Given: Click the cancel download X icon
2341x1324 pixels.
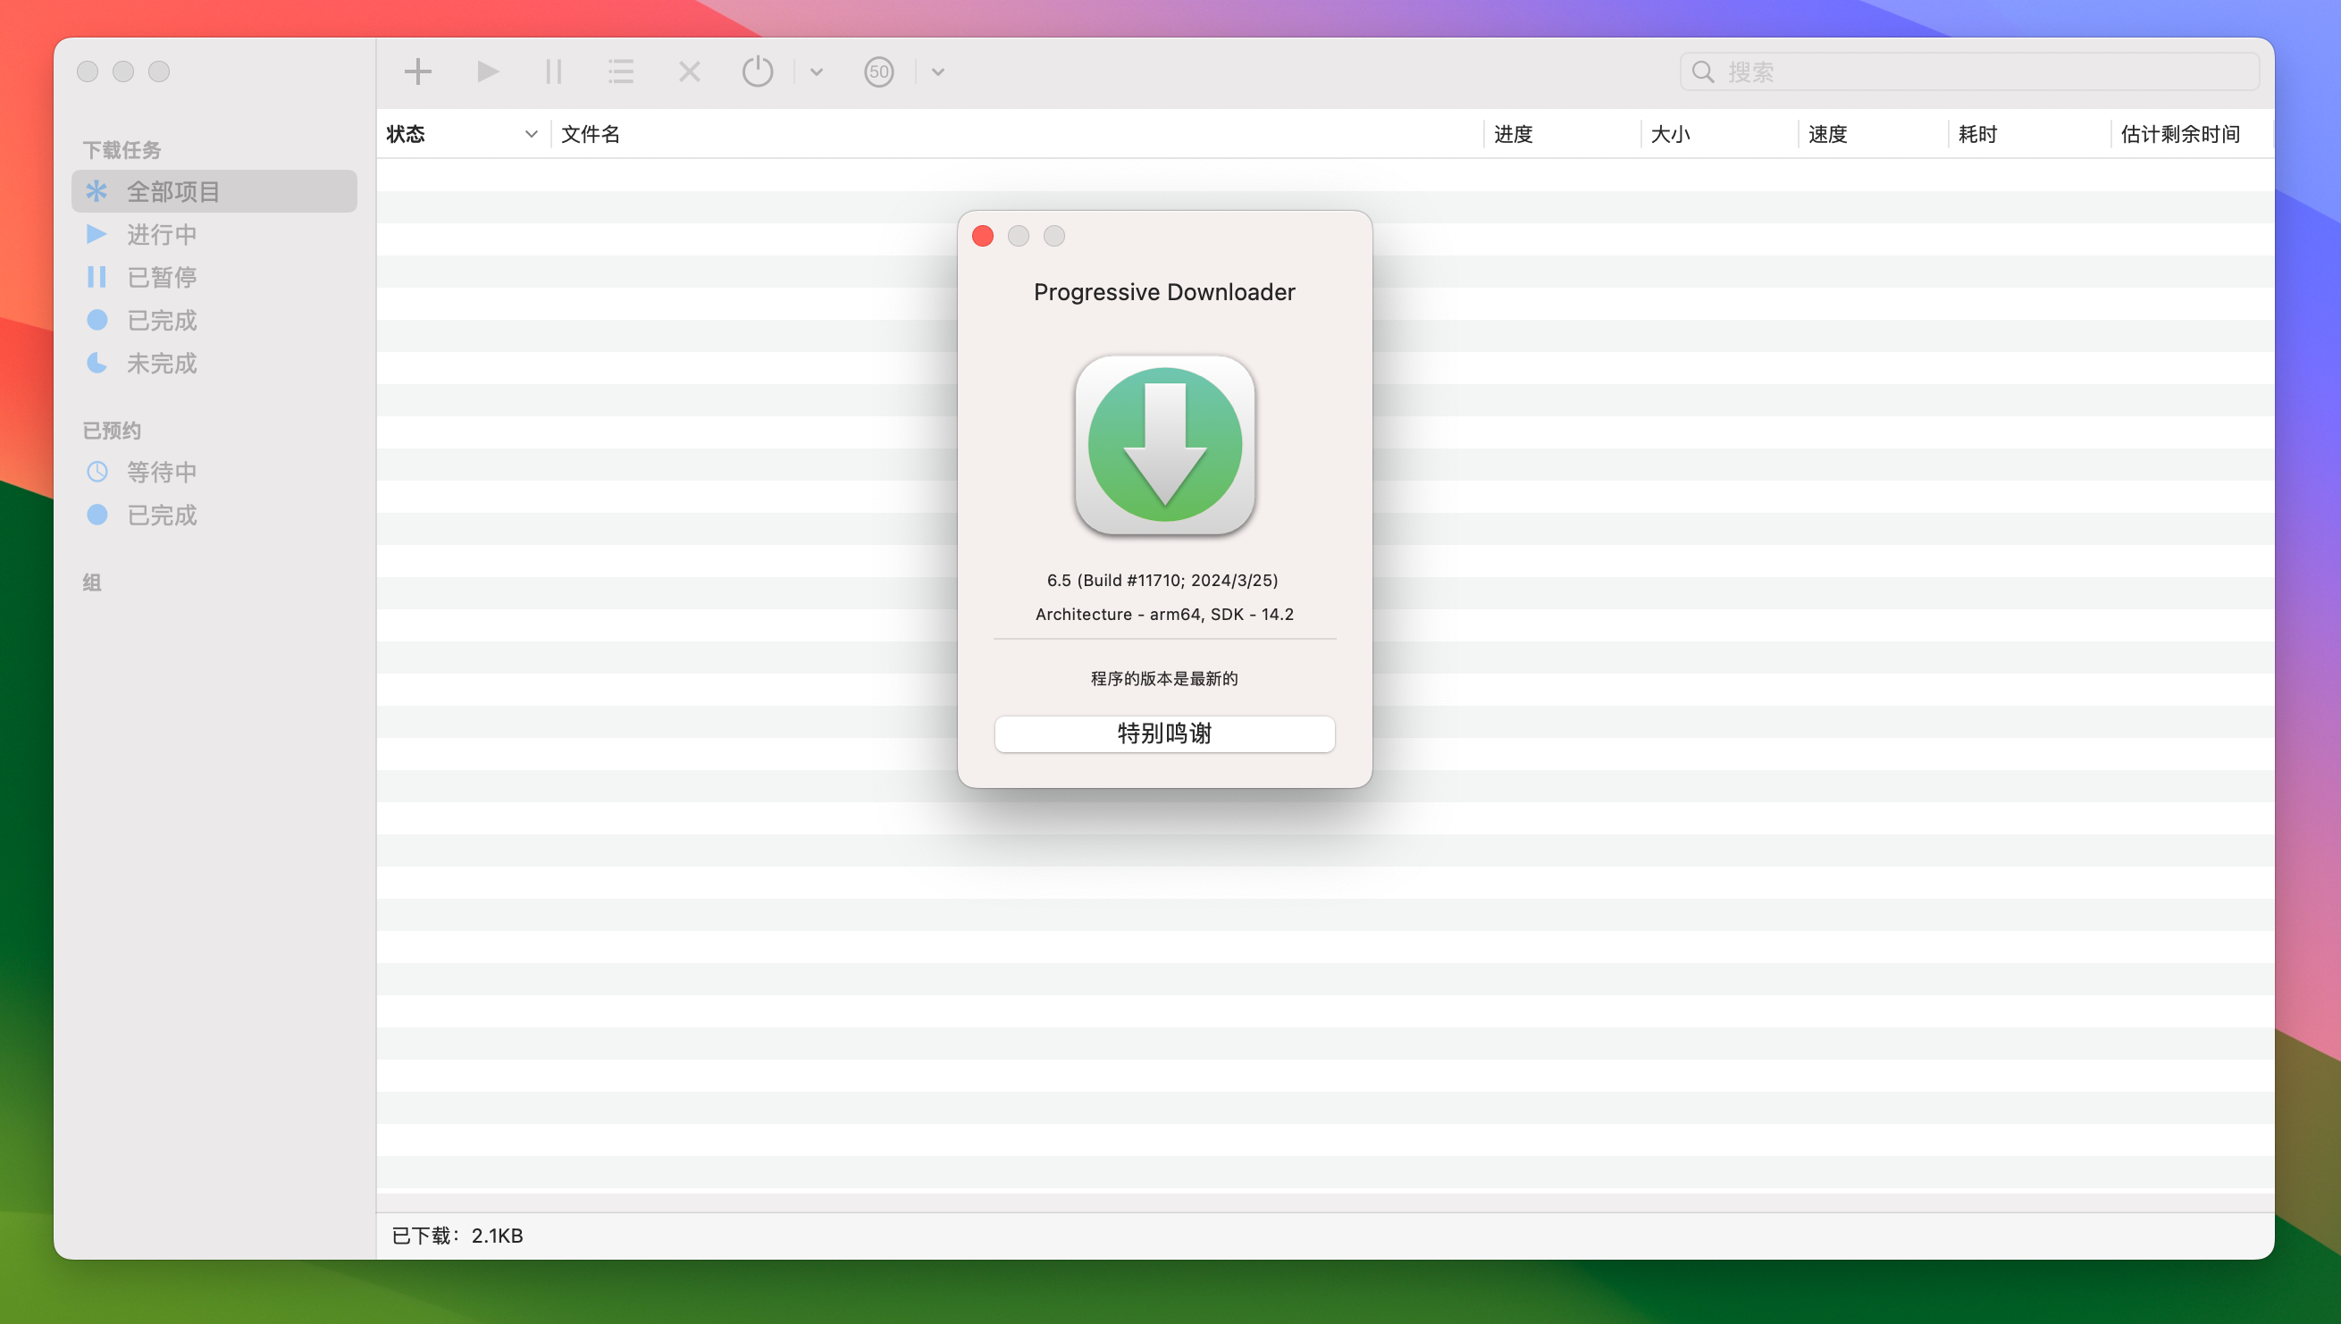Looking at the screenshot, I should pos(689,71).
